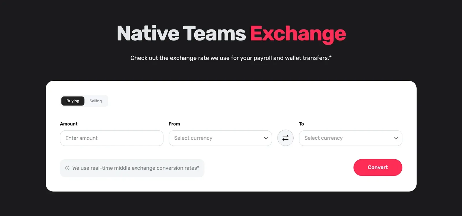
Task: Toggle between Buying and Selling options
Action: pos(84,101)
